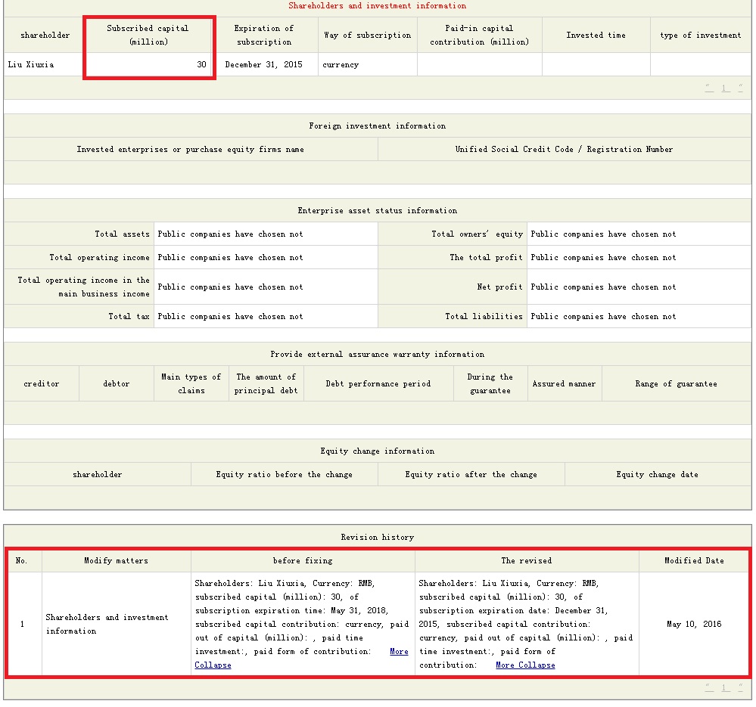The image size is (756, 707).
Task: Click 'Paid-in capital contribution (million)' header
Action: 479,35
